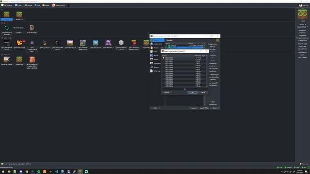The image size is (310, 174).
Task: Select the Igloo Astroblock Pack 1 instance
Action: [6, 45]
